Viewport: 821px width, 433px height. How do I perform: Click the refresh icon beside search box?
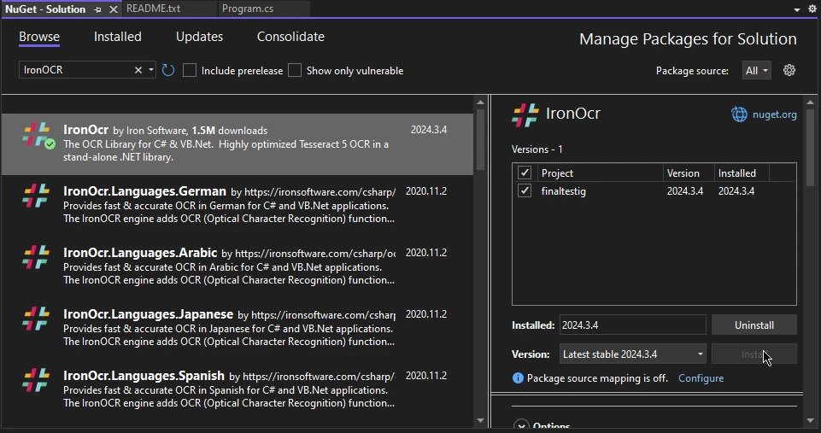(168, 70)
